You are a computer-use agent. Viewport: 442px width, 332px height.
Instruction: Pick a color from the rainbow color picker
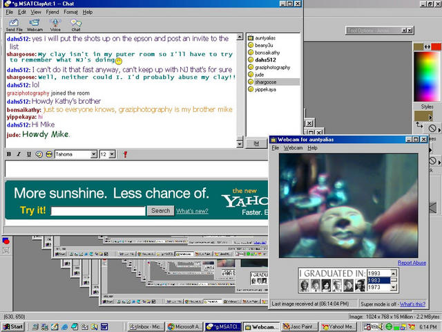(427, 76)
